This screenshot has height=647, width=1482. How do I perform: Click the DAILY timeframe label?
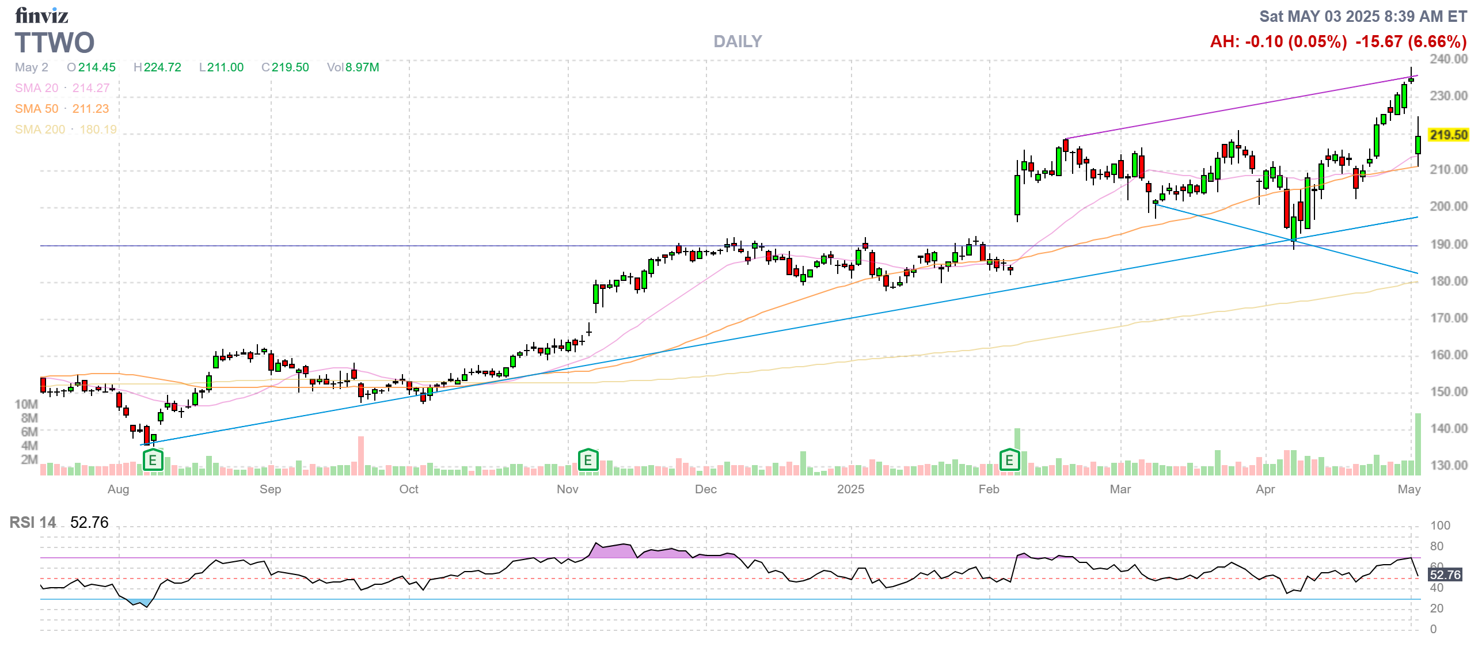[x=737, y=41]
